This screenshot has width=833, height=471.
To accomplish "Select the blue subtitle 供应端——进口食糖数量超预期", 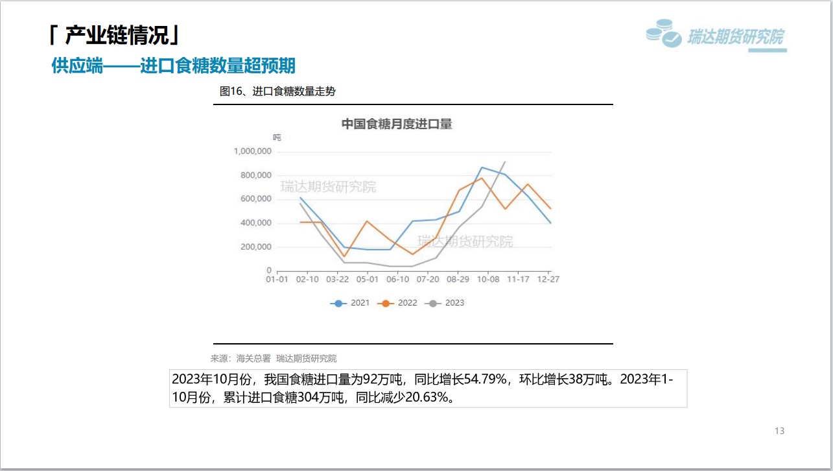I will (173, 66).
